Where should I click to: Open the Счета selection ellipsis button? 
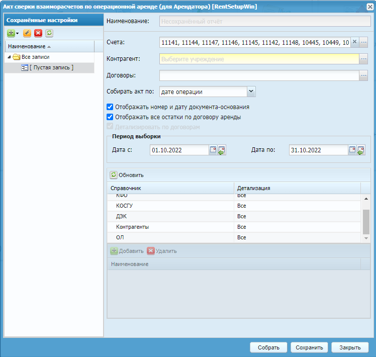click(364, 42)
